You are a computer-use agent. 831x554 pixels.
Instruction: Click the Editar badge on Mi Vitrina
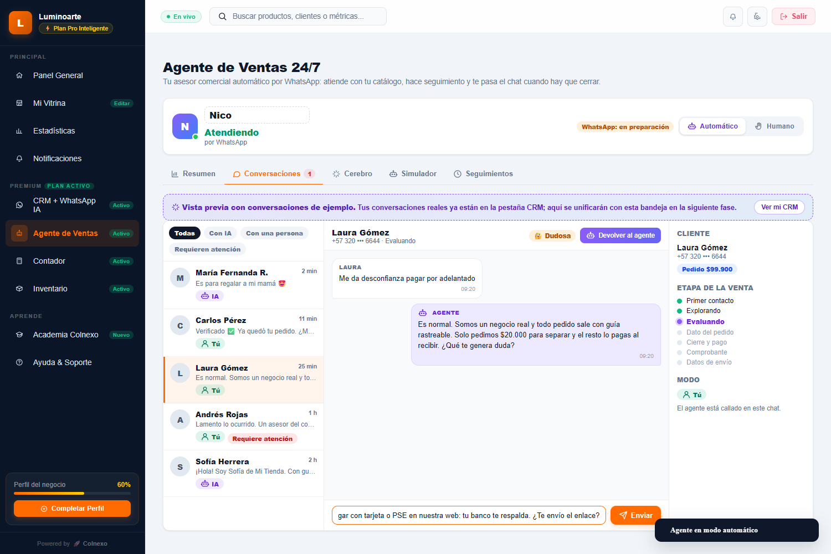[122, 104]
